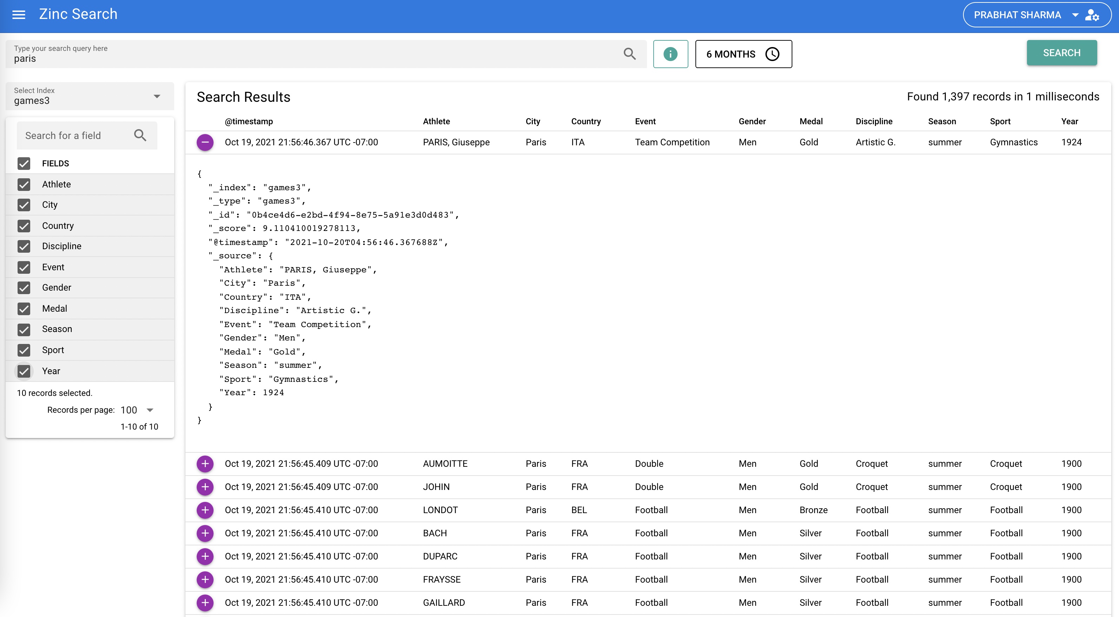Open the Records per page dropdown
1119x617 pixels.
pyautogui.click(x=137, y=410)
